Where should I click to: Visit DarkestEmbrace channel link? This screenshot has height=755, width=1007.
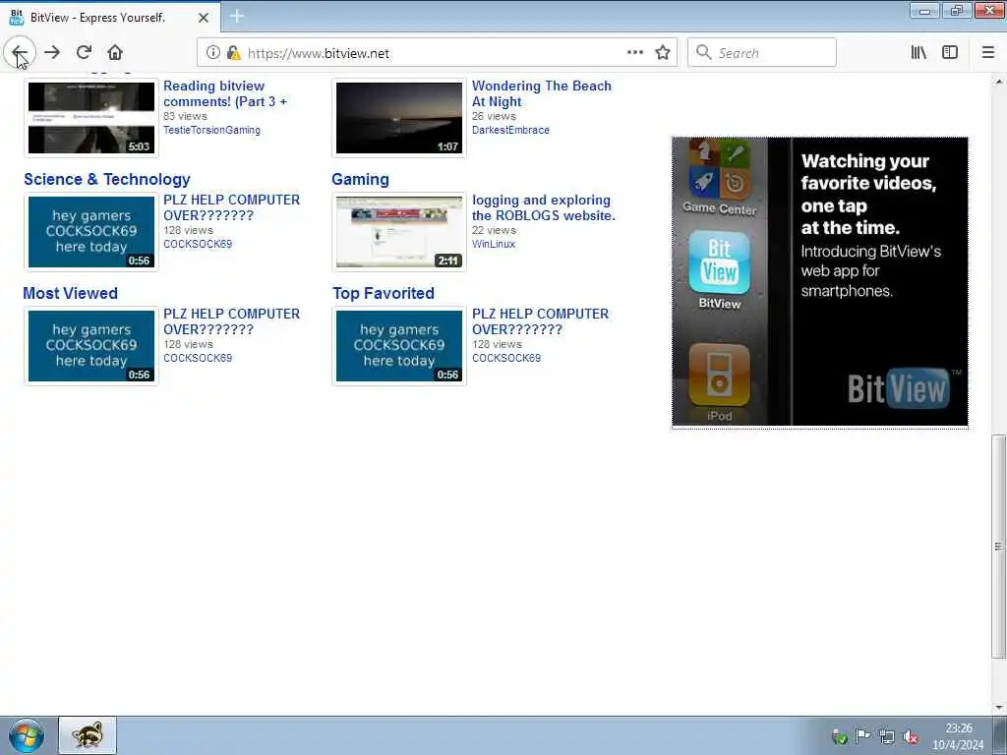(x=510, y=130)
